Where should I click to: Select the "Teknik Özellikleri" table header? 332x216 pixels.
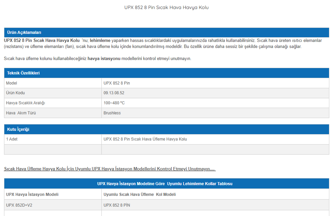(x=166, y=73)
